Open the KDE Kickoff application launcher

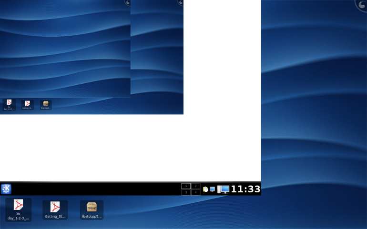[x=6, y=189]
